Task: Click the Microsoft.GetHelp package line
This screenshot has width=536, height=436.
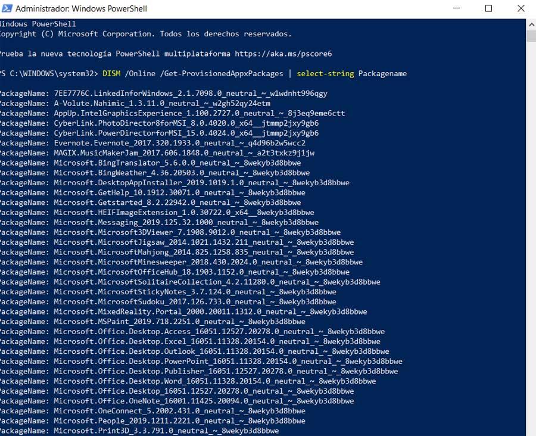Action: [x=153, y=192]
